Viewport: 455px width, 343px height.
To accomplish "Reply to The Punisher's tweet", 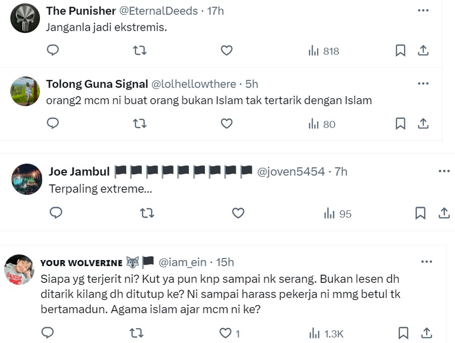I will [53, 51].
